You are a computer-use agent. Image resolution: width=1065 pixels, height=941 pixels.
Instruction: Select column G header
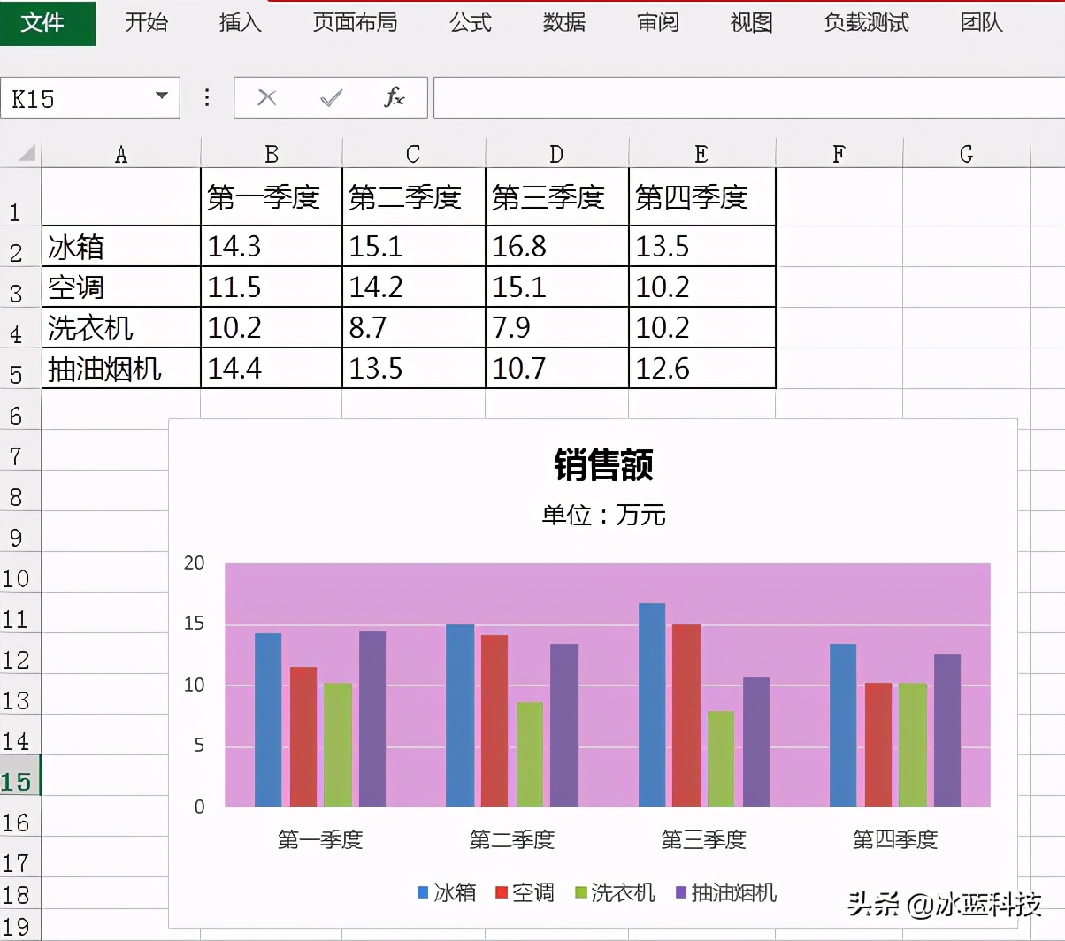click(966, 154)
